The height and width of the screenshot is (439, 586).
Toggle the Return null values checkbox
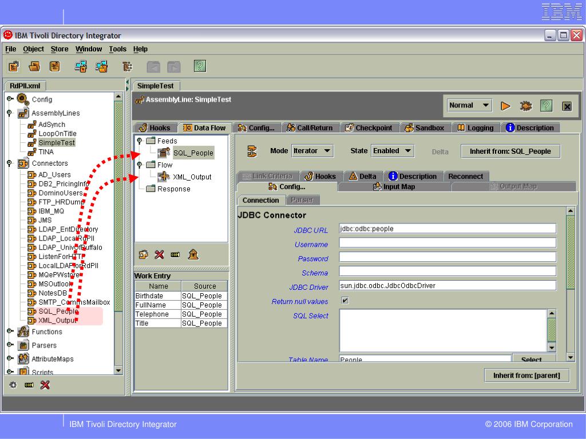345,301
